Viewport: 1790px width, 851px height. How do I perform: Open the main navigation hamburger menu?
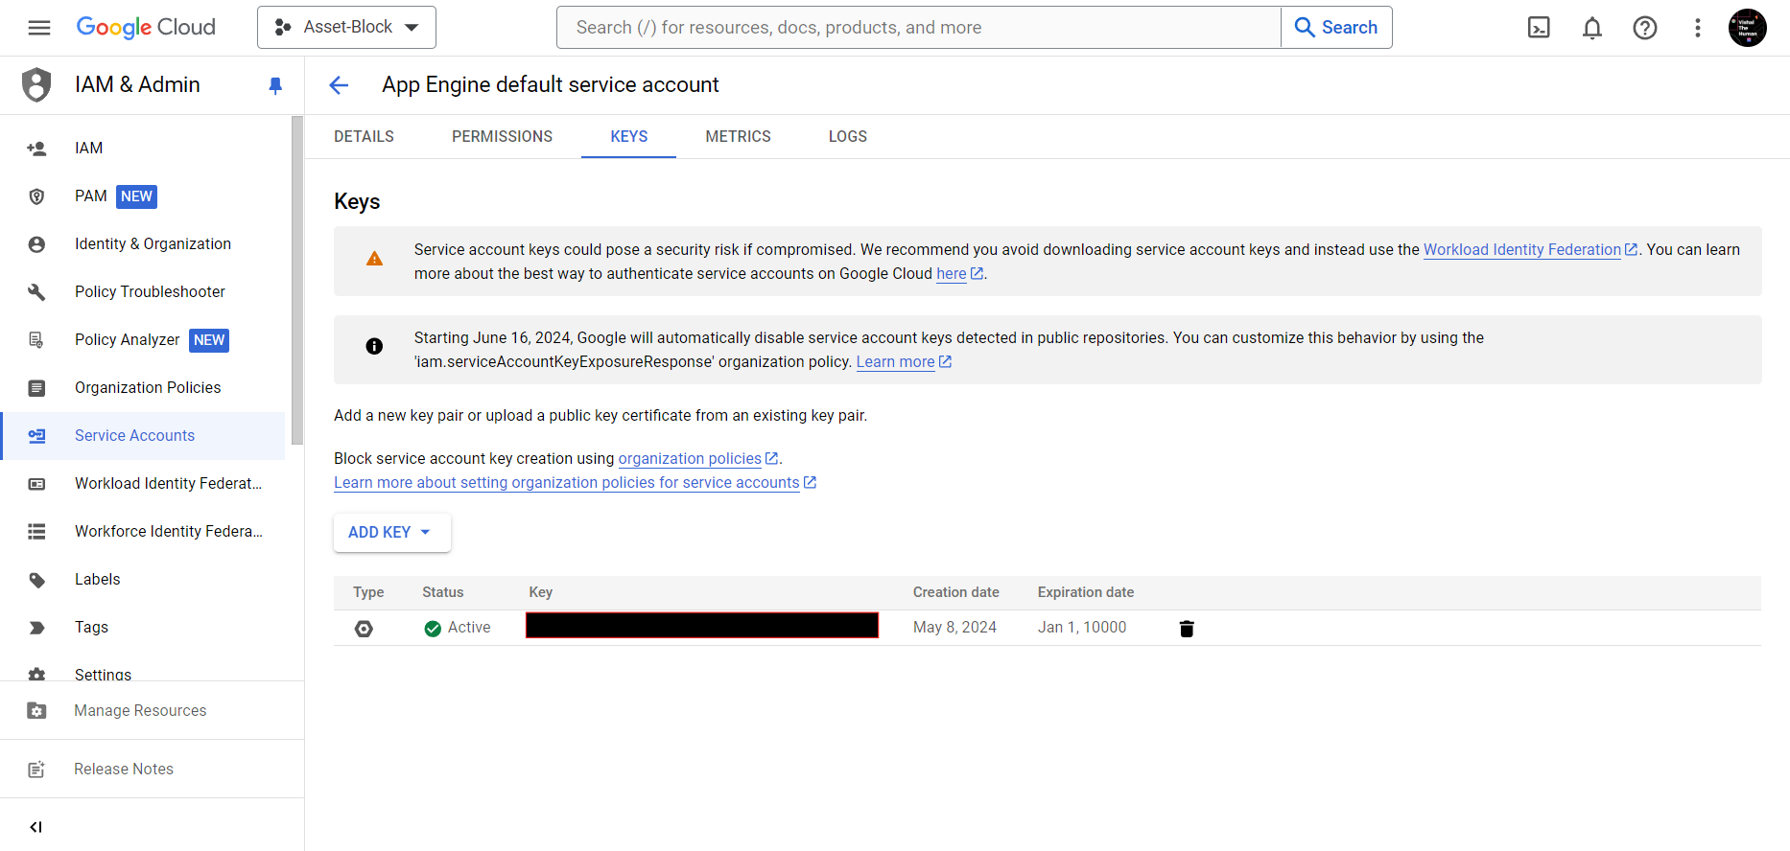[39, 28]
